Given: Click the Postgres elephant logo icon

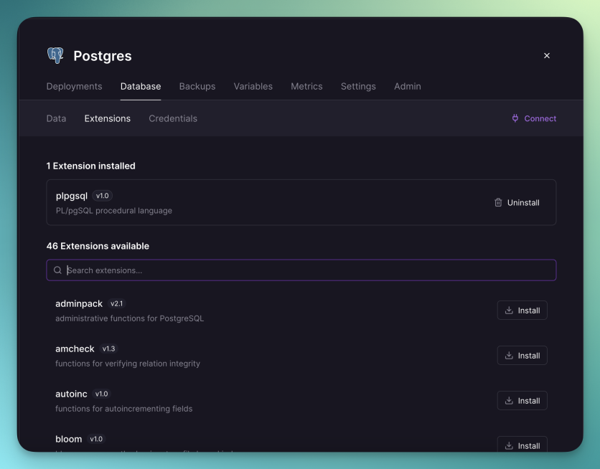Looking at the screenshot, I should point(55,56).
